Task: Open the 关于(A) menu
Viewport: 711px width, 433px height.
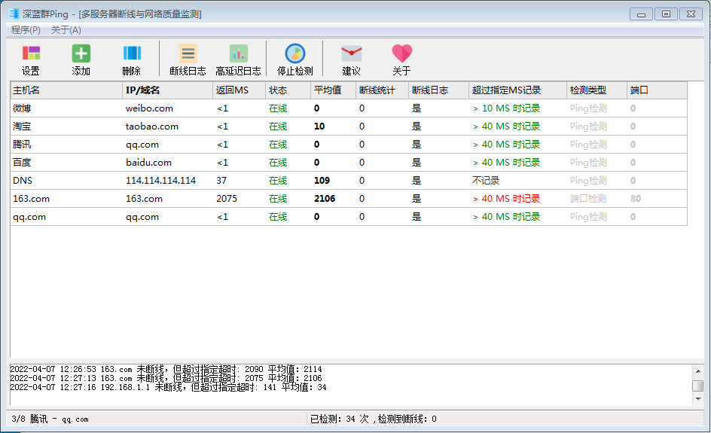Action: coord(66,30)
